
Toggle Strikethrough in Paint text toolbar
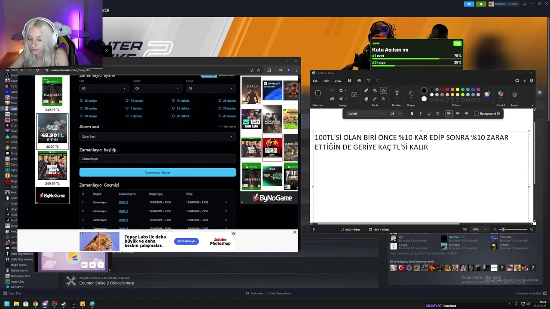point(437,114)
